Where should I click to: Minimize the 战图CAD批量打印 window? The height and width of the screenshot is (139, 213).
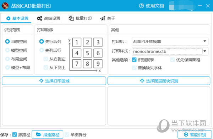pyautogui.click(x=200, y=6)
